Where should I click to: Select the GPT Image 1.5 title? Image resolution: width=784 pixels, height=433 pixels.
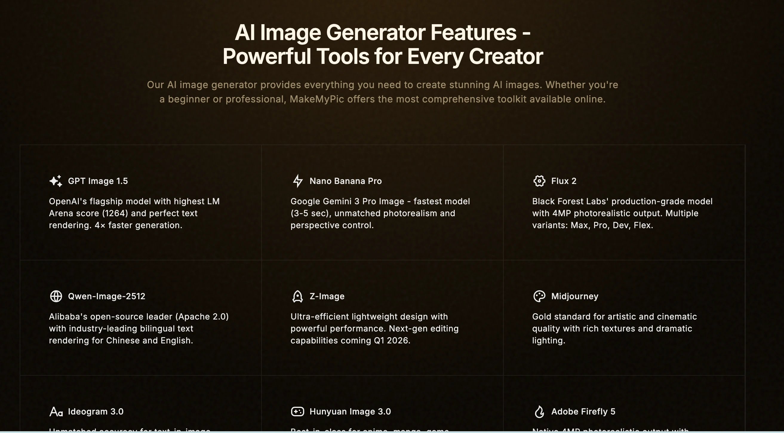point(98,181)
